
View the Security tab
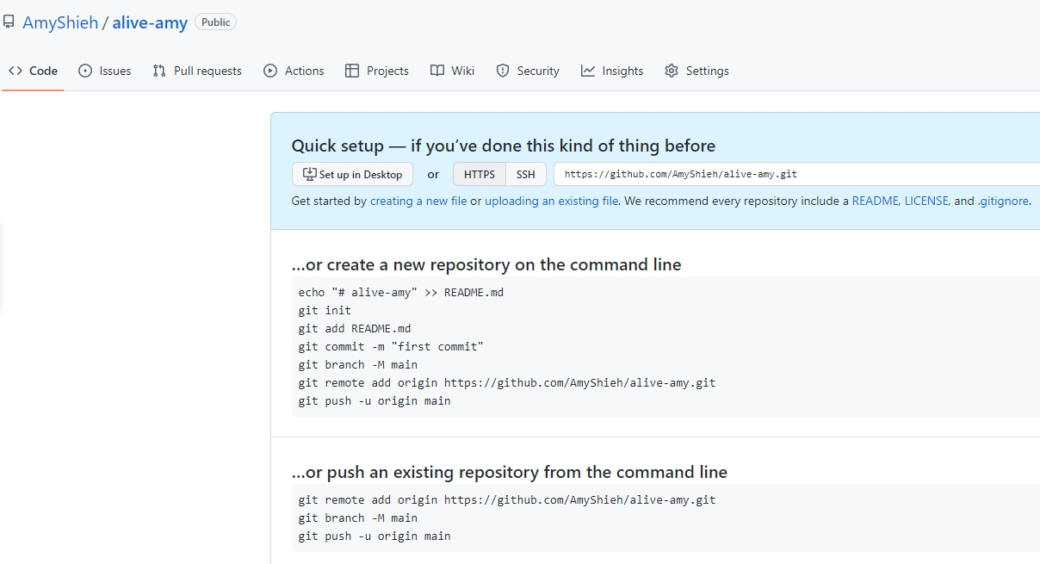(528, 71)
